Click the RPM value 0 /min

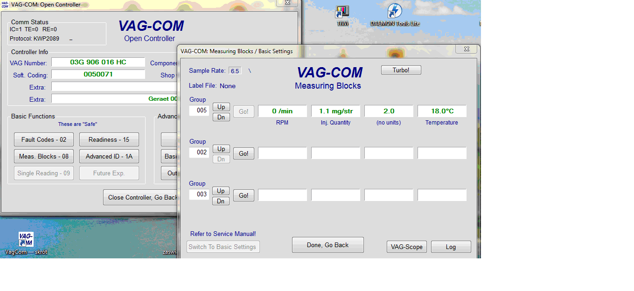point(282,111)
